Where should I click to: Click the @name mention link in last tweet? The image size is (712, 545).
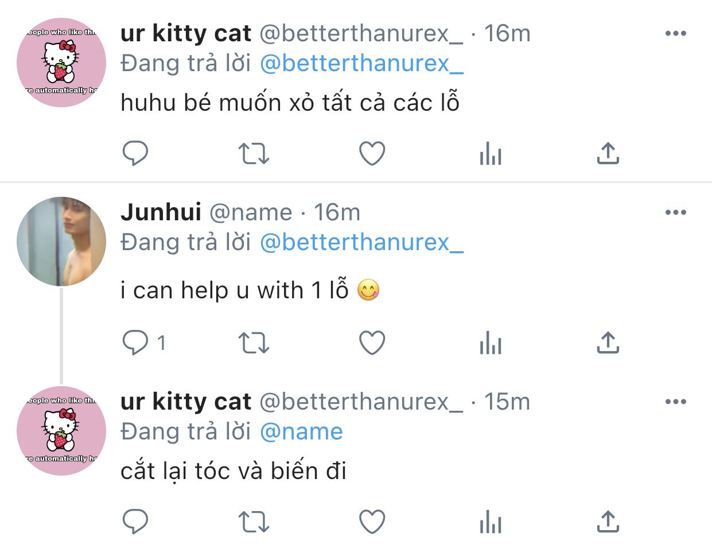point(301,431)
